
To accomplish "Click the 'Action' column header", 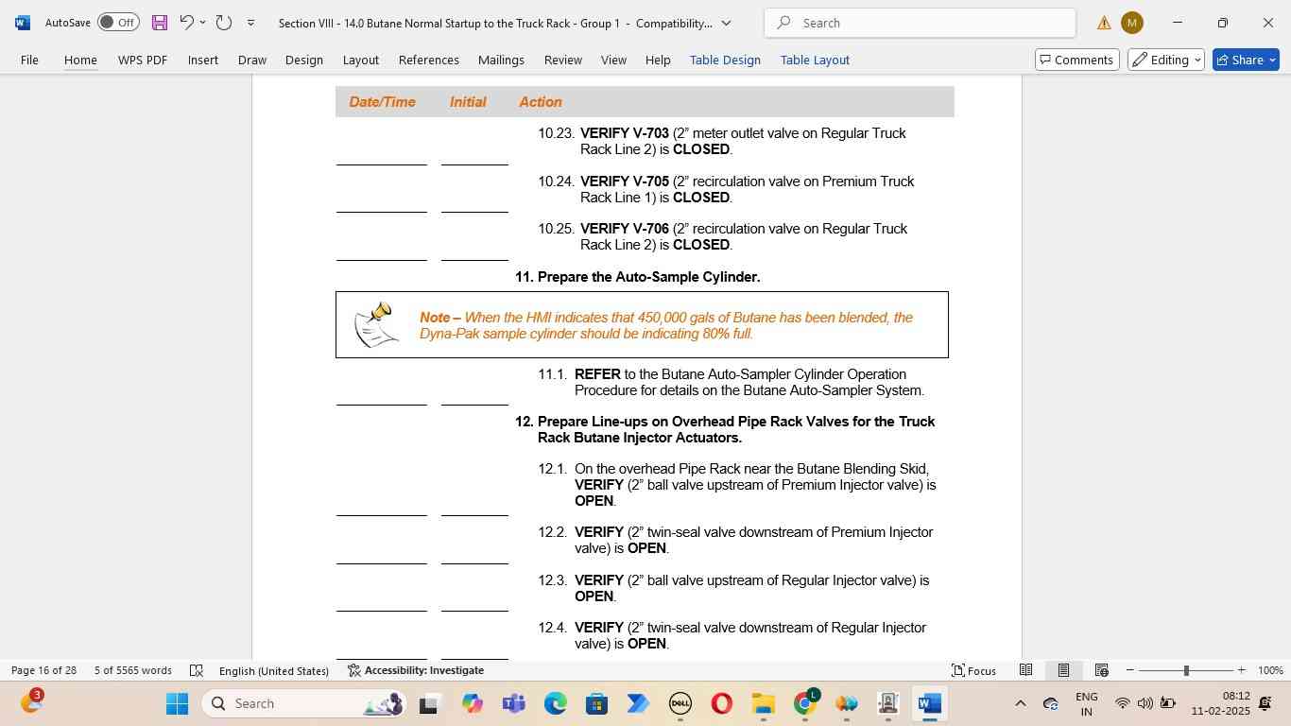I will point(540,102).
